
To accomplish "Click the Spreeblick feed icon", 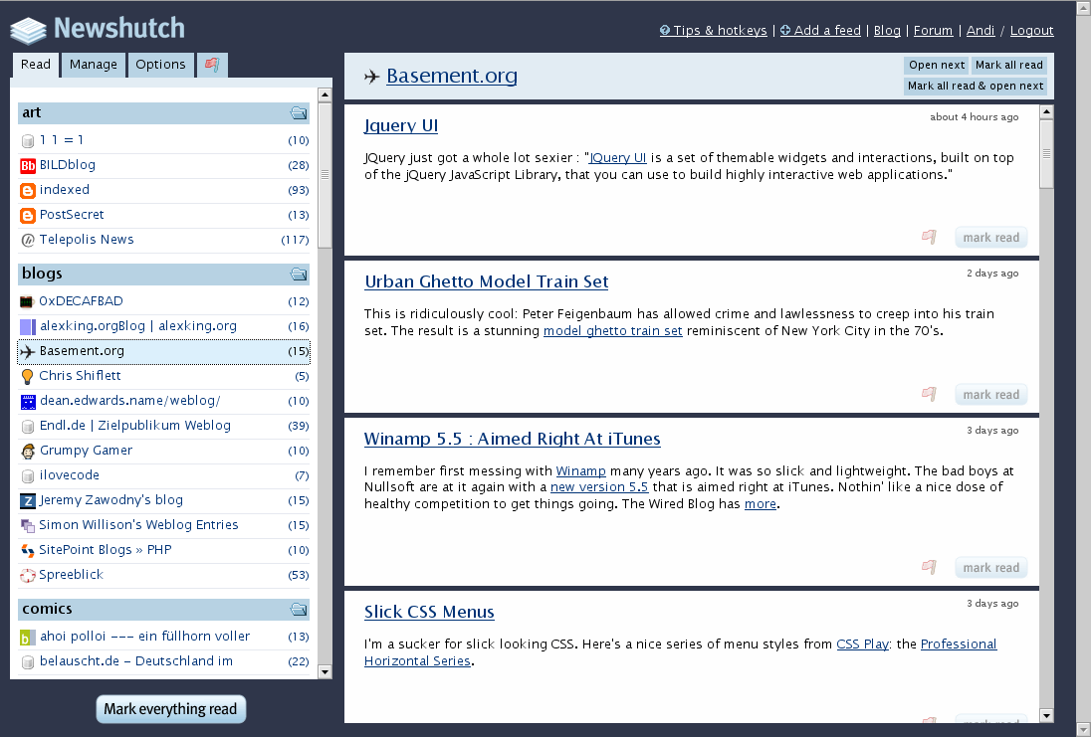I will tap(28, 576).
